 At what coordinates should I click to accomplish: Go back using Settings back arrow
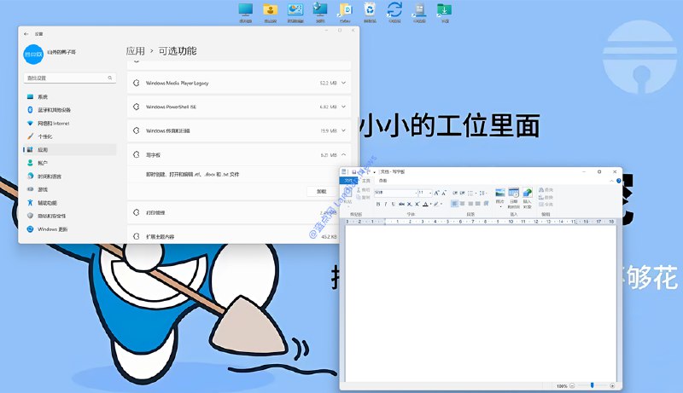point(26,34)
